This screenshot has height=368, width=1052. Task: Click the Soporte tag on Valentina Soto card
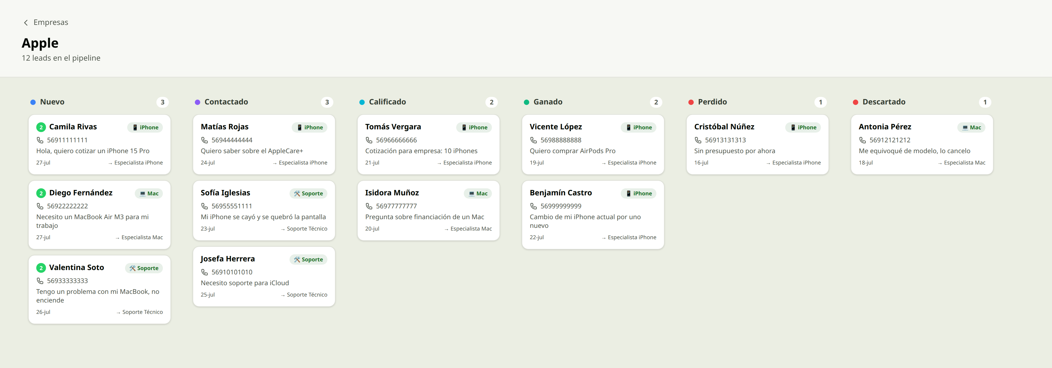(x=144, y=268)
